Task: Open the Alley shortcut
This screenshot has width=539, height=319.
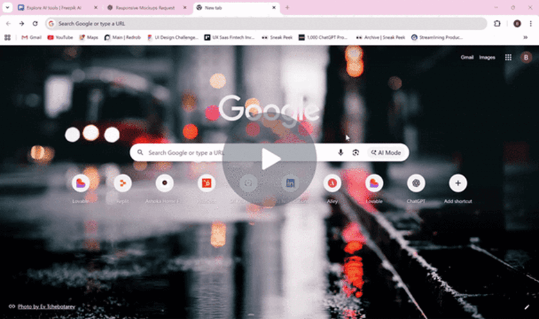Action: coord(332,183)
